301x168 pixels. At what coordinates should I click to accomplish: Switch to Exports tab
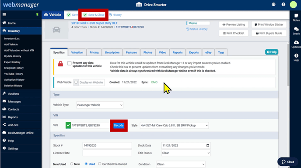194,52
